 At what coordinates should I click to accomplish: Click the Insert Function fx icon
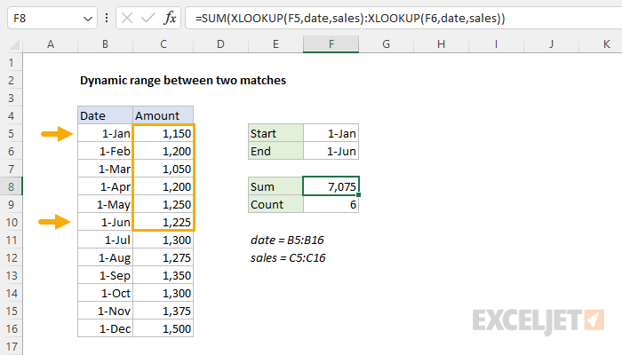click(x=170, y=19)
